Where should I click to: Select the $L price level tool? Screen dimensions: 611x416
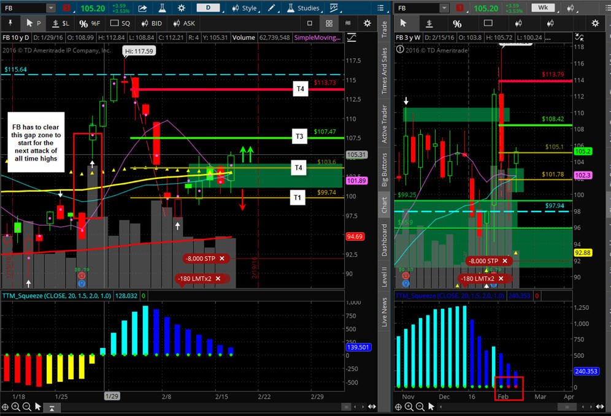coord(60,23)
